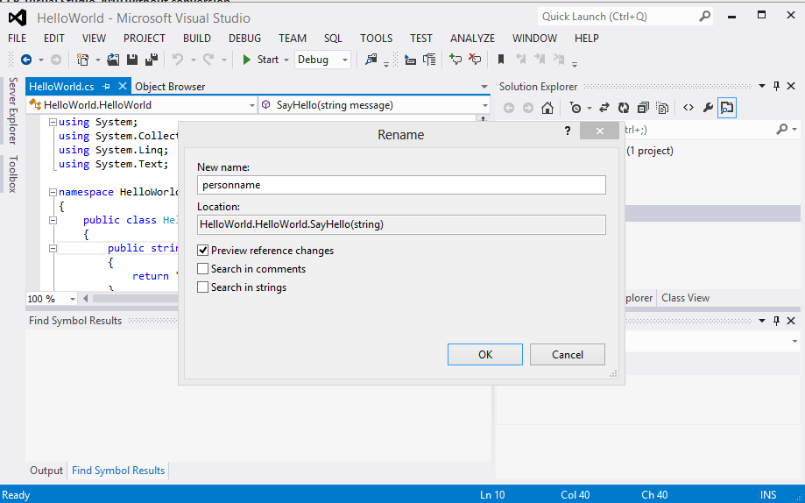805x503 pixels.
Task: Uncheck Preview reference changes
Action: (x=203, y=251)
